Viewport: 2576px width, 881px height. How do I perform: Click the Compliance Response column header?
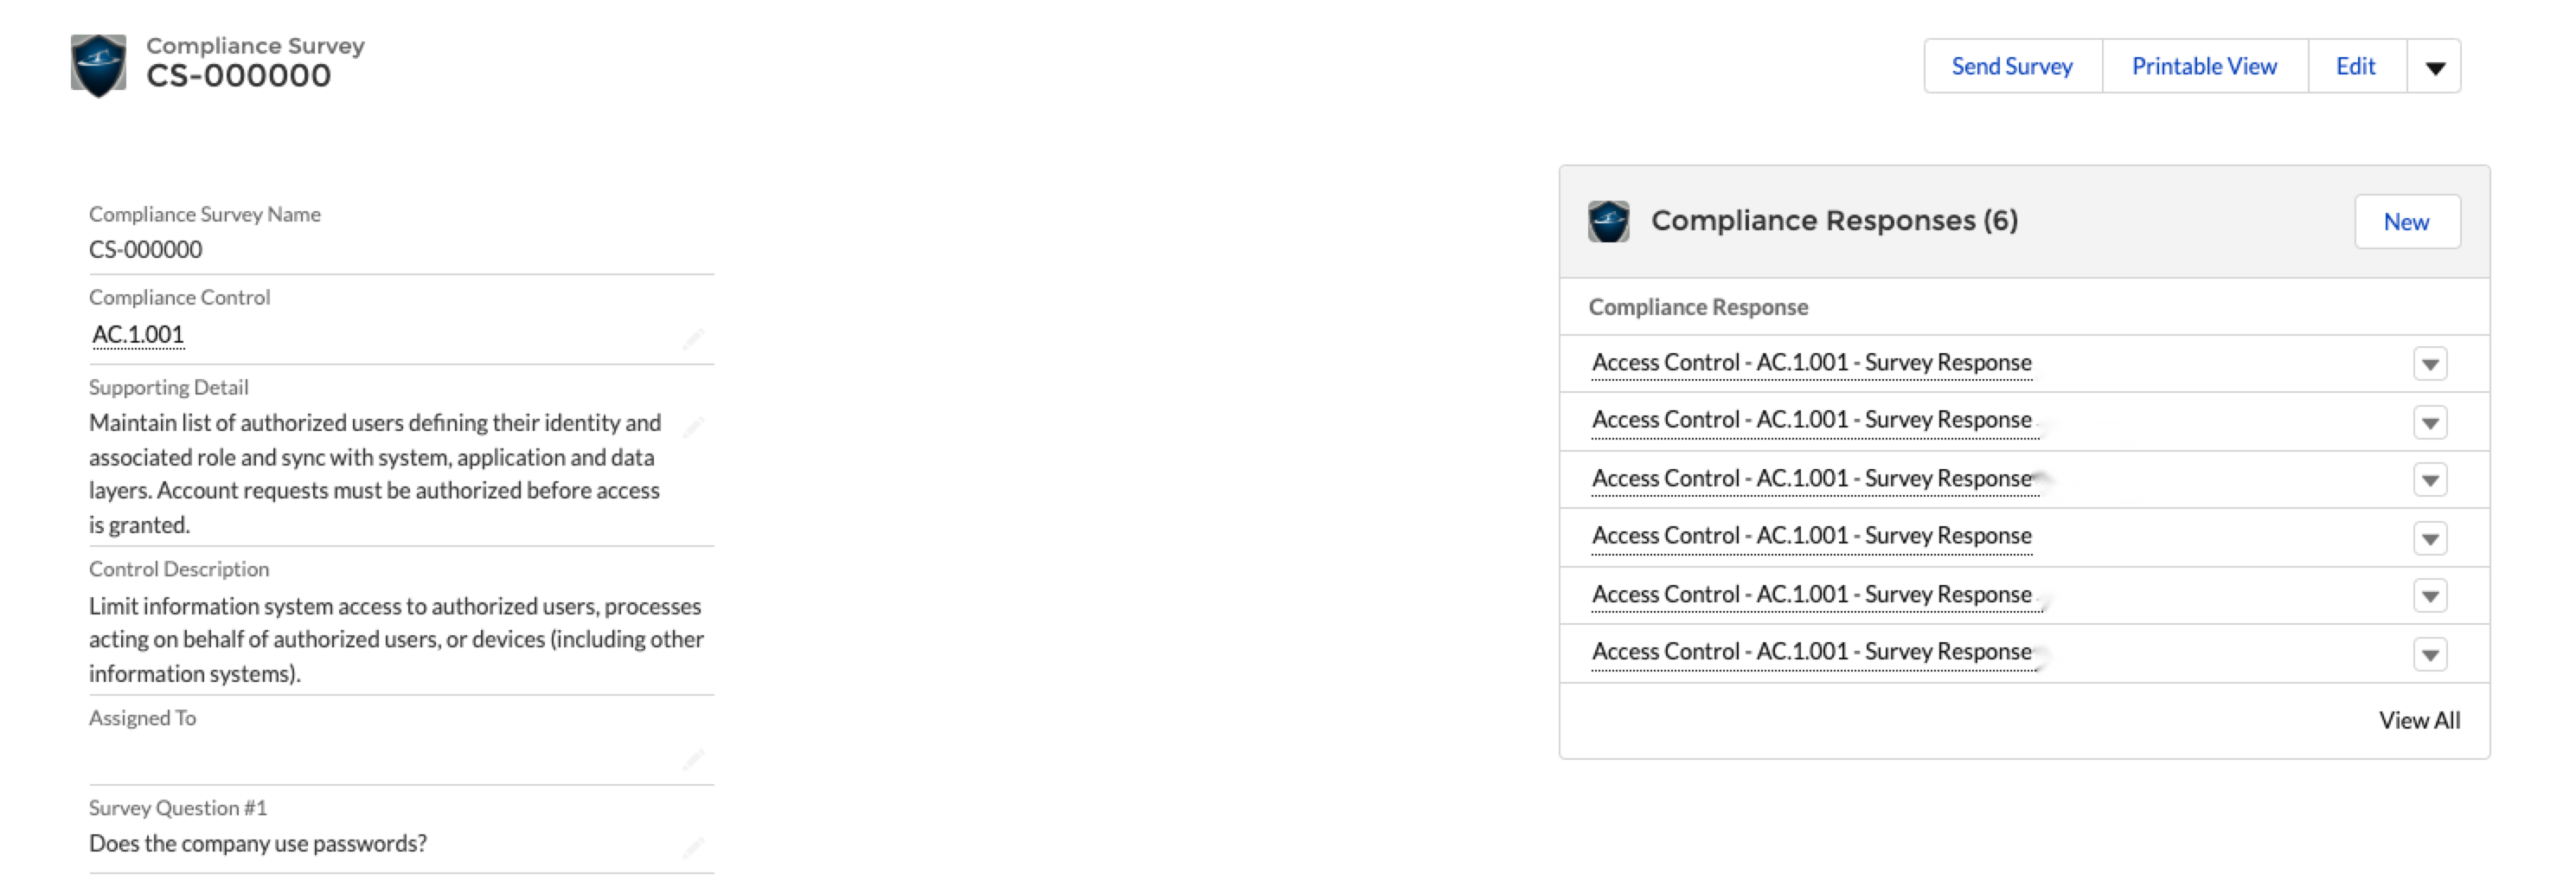(1698, 307)
